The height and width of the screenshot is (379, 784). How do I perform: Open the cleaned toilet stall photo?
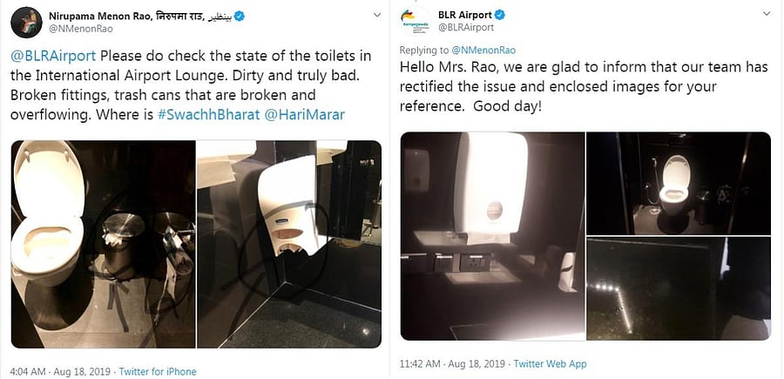point(679,184)
